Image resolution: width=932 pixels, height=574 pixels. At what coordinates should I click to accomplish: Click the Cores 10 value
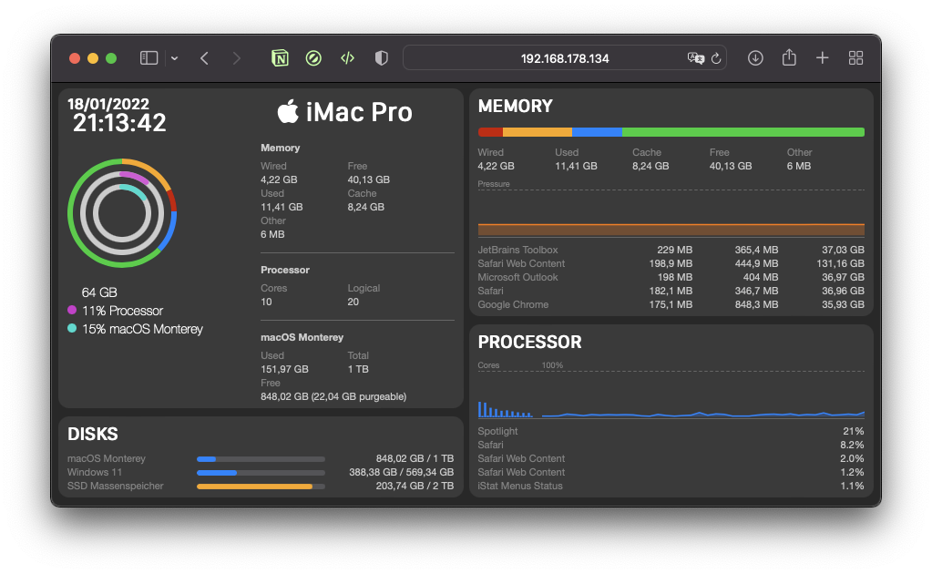coord(266,302)
